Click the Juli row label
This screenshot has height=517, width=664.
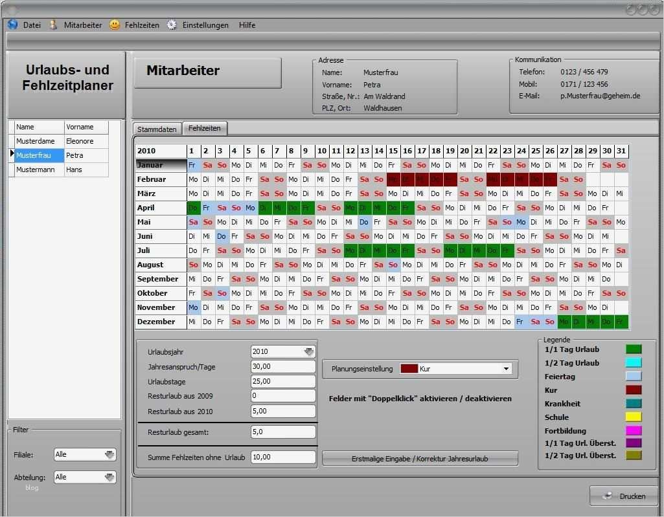[161, 250]
